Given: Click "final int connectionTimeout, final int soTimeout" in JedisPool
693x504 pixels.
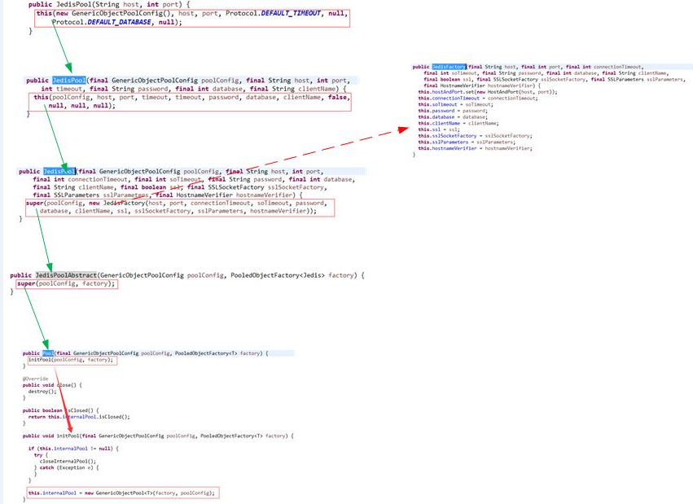Looking at the screenshot, I should point(117,179).
